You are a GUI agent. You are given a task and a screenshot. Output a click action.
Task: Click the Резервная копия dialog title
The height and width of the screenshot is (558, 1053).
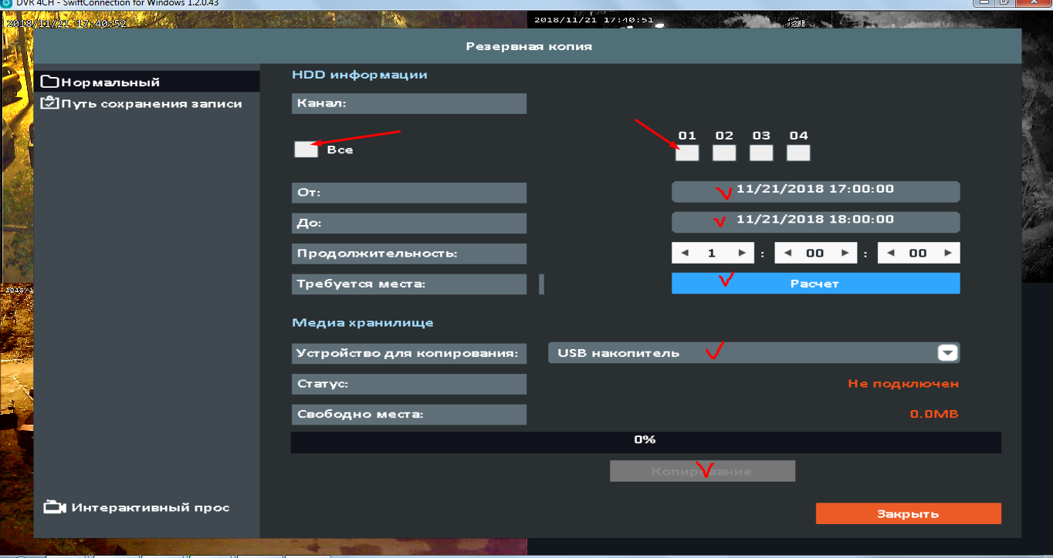click(529, 46)
